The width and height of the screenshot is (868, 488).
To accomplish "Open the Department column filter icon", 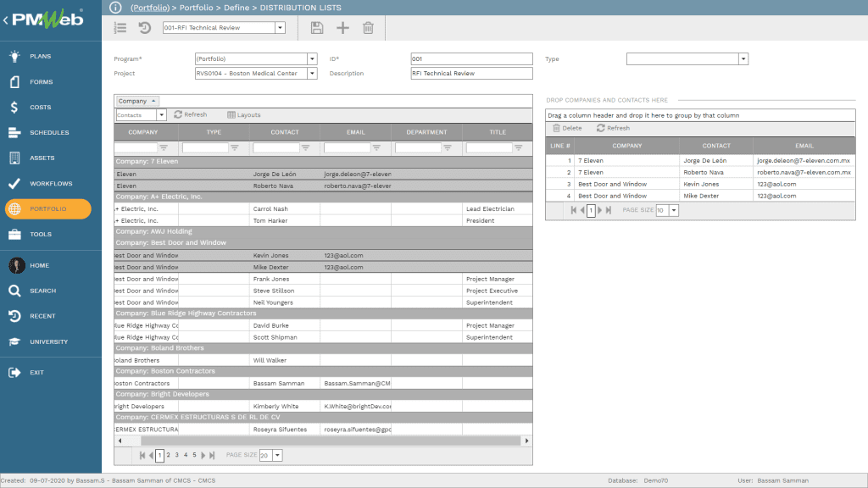I will point(448,147).
